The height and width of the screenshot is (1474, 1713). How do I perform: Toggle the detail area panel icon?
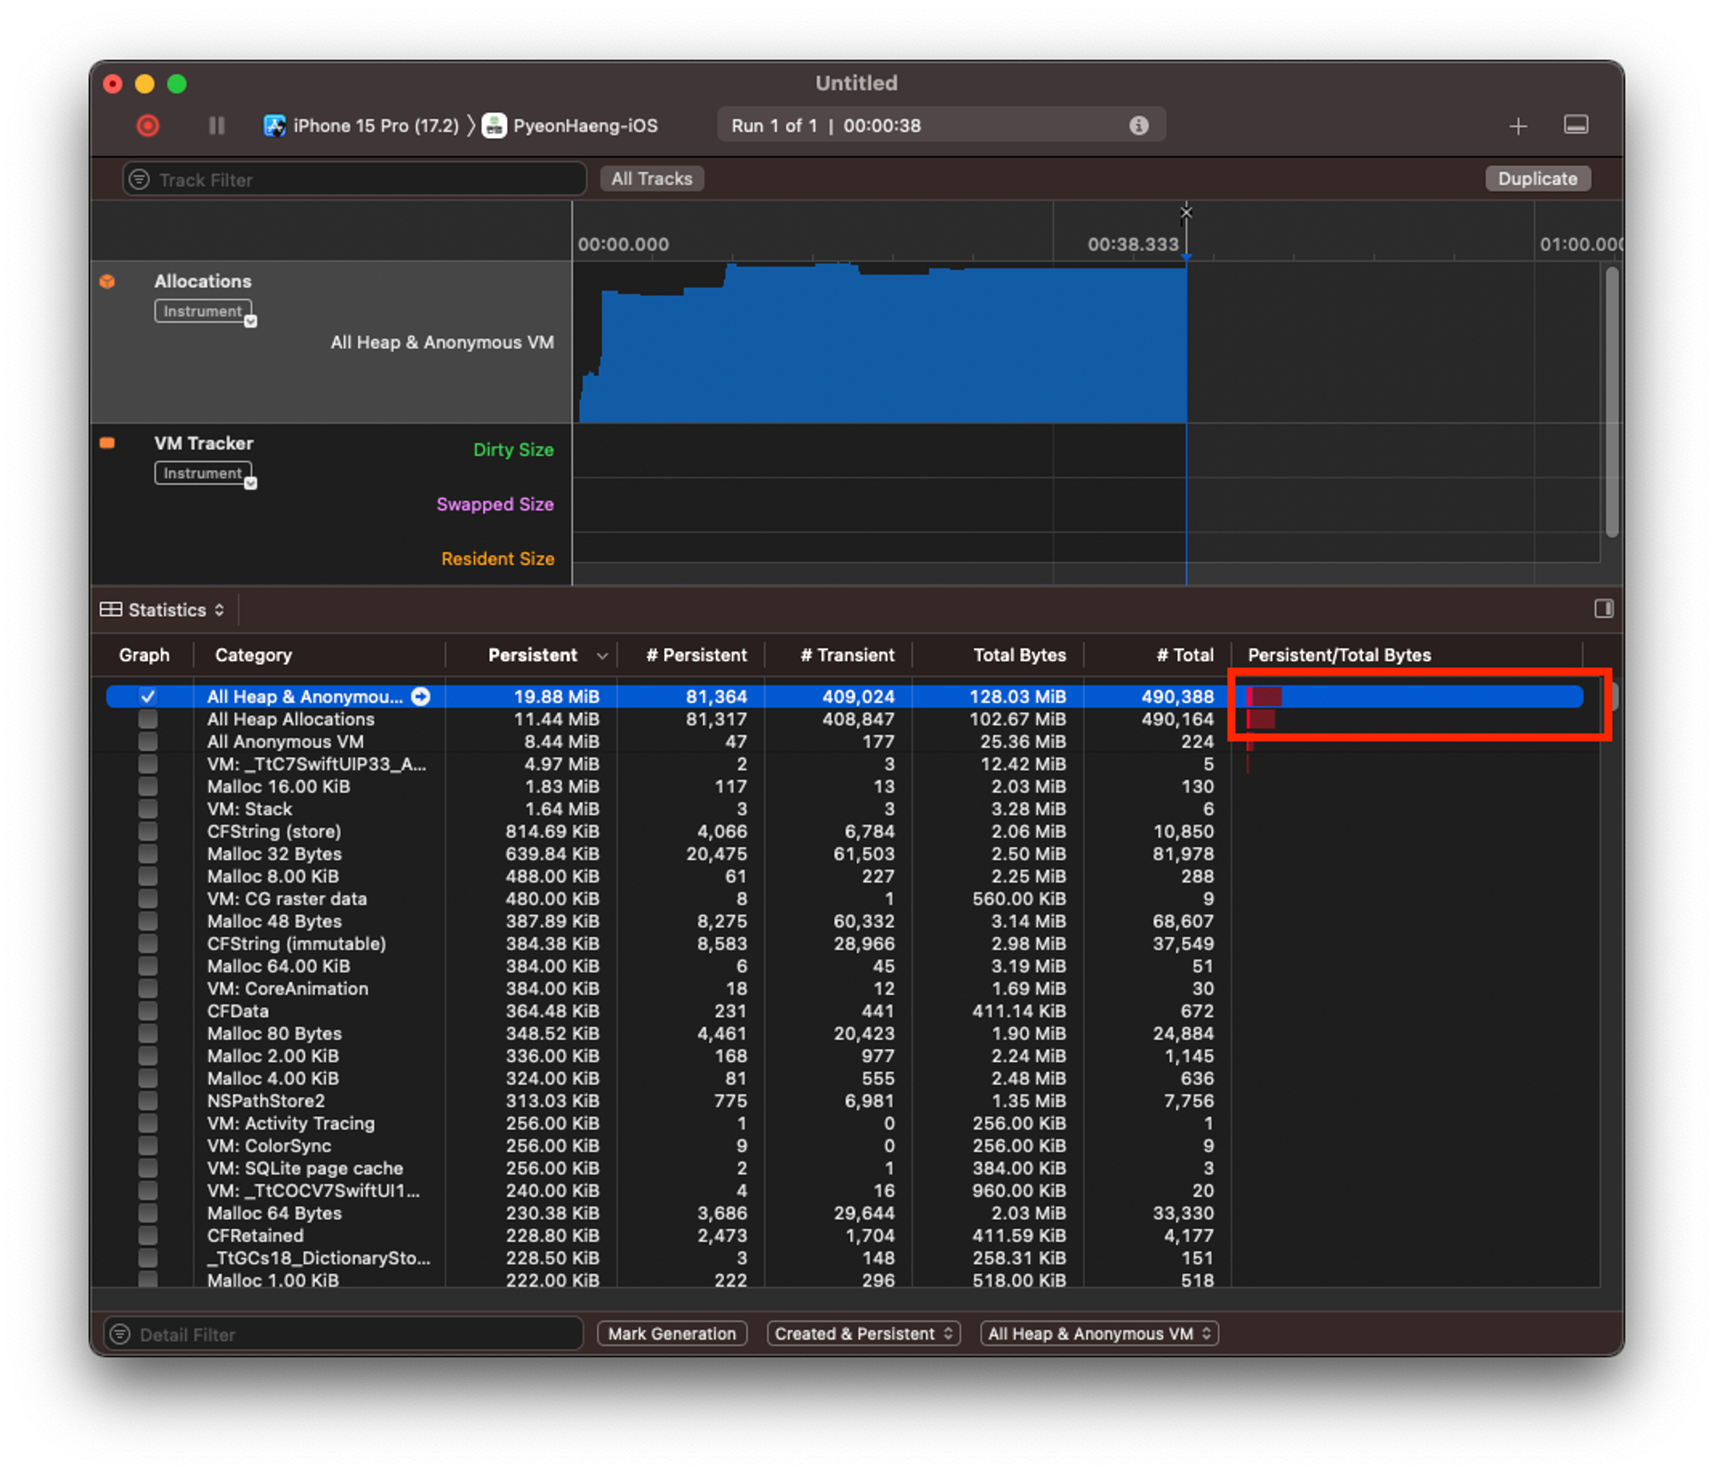(1576, 125)
